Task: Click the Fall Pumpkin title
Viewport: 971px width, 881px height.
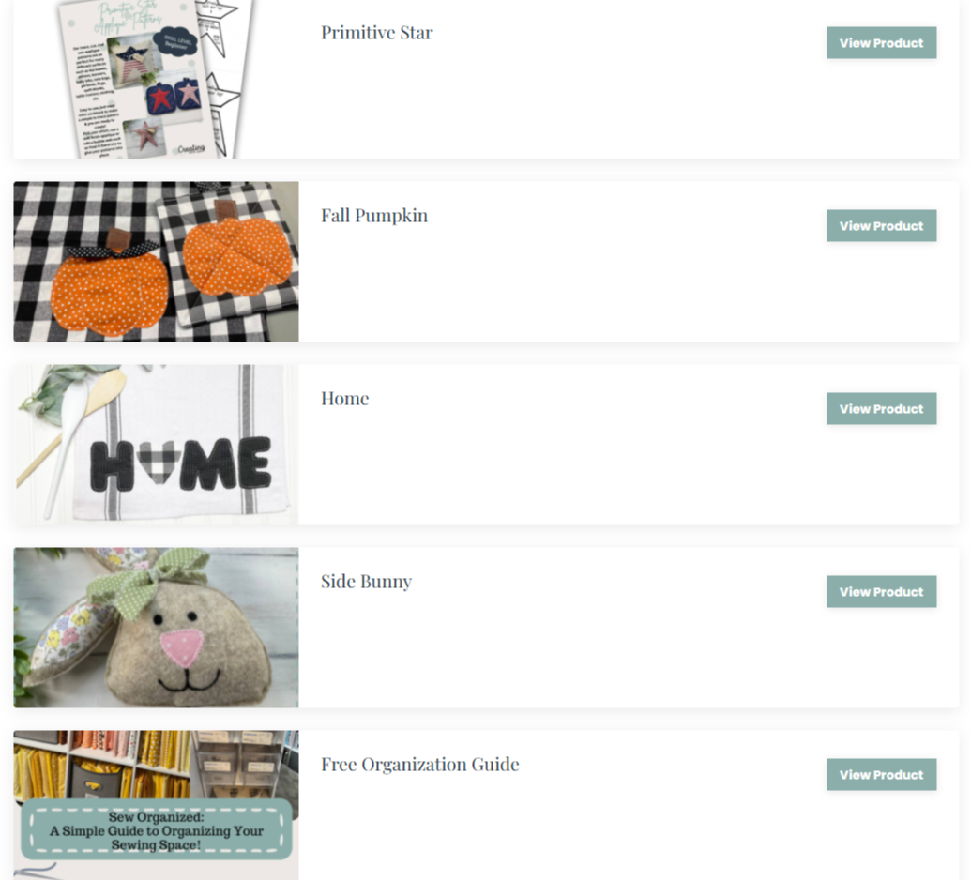Action: [374, 216]
